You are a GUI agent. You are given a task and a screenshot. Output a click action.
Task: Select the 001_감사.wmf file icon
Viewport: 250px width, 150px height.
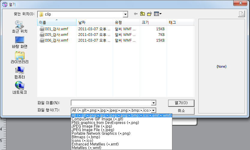tap(42, 29)
